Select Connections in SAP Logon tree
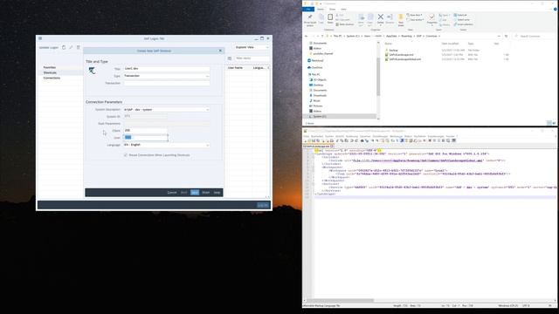 click(52, 78)
